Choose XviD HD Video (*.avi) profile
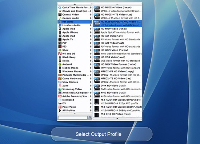Image resolution: width=200 pixels, height=144 pixels. click(117, 95)
